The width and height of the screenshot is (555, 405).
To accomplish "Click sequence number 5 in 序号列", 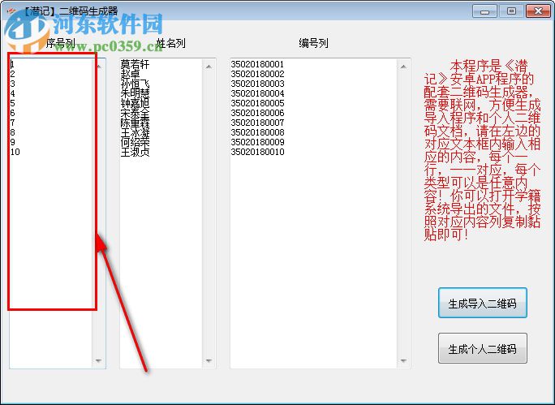I will click(x=13, y=103).
